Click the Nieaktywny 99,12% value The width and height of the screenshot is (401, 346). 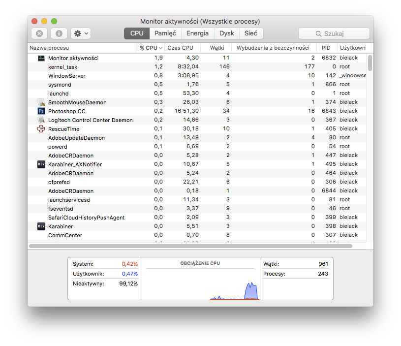128,284
